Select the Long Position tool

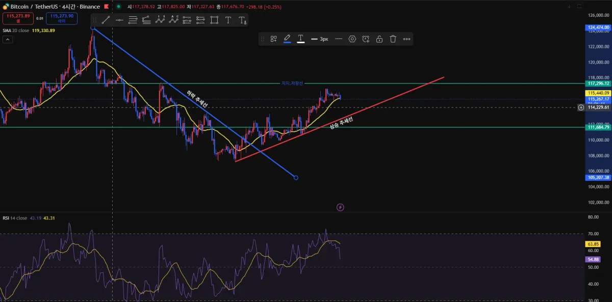187,20
